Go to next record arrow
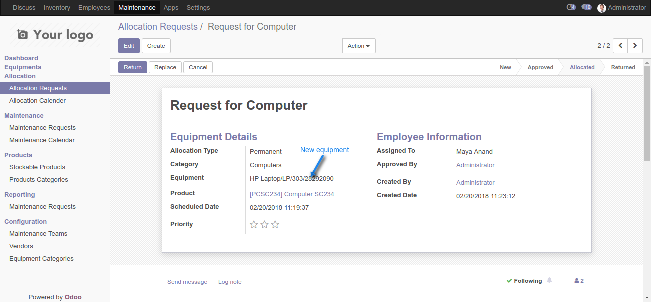651x302 pixels. pos(635,45)
